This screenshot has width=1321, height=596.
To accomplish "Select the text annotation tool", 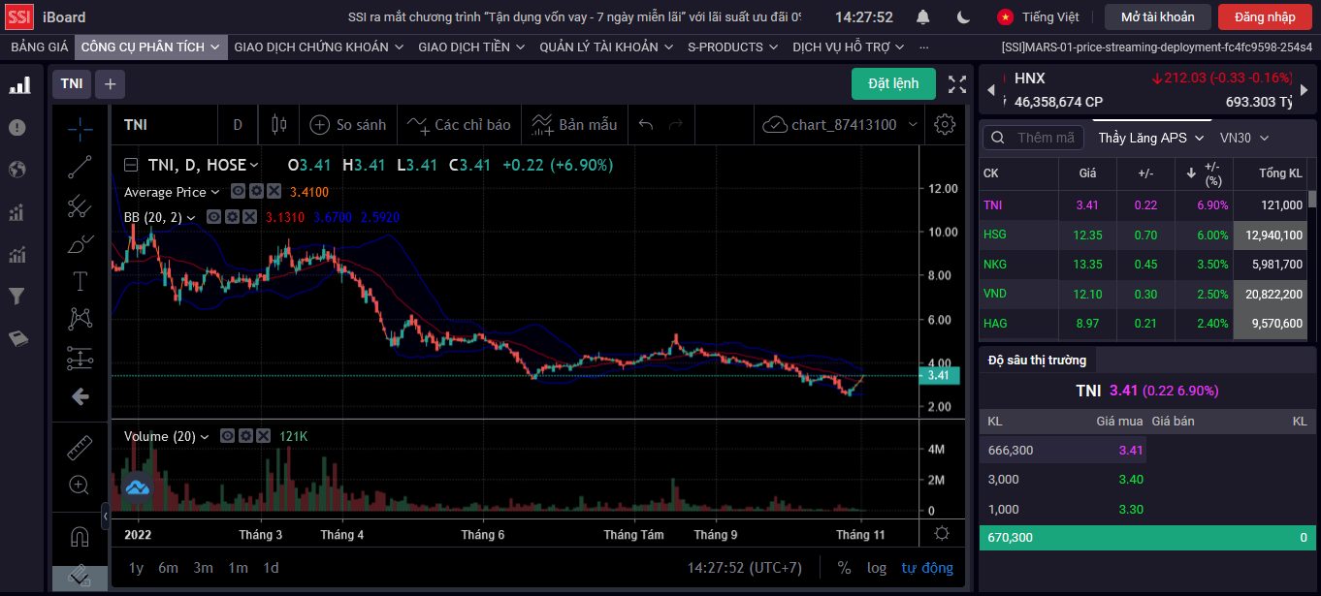I will tap(81, 282).
